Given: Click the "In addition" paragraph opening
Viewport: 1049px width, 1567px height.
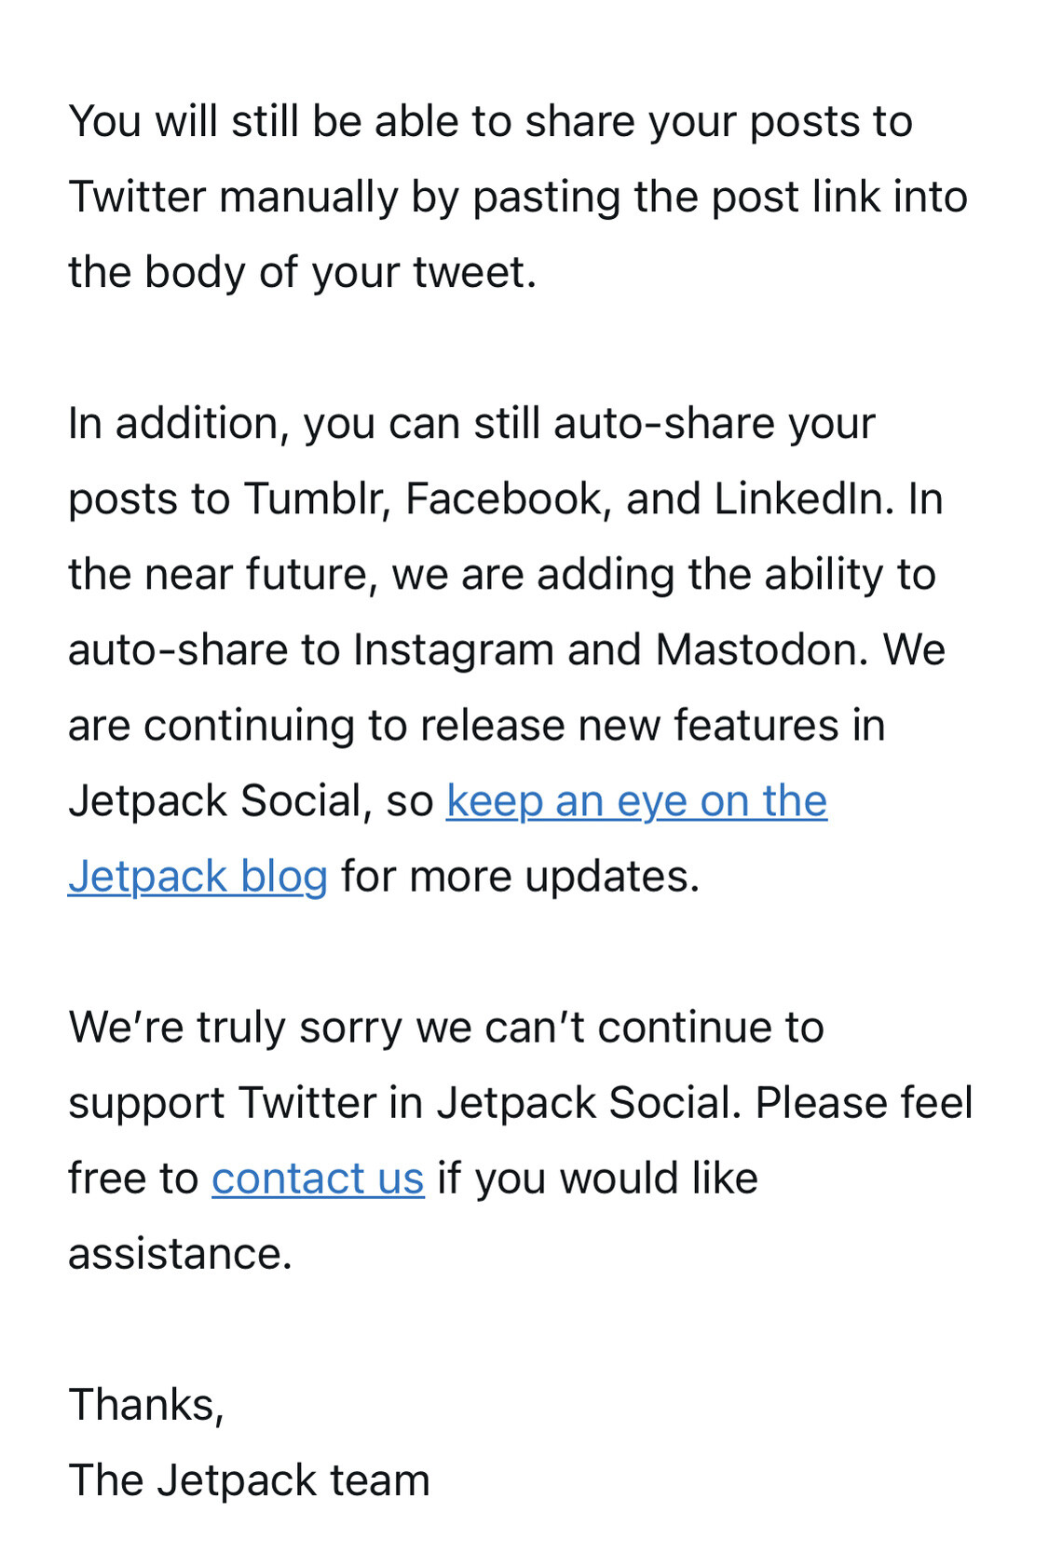Looking at the screenshot, I should 172,424.
